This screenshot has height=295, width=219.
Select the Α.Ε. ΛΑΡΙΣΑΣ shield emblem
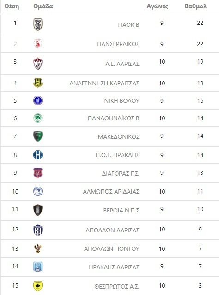pyautogui.click(x=38, y=64)
